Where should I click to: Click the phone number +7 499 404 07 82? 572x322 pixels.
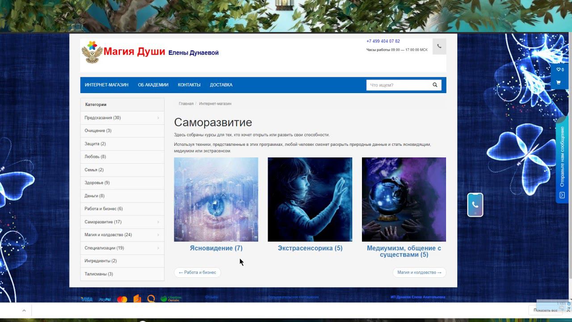click(383, 42)
